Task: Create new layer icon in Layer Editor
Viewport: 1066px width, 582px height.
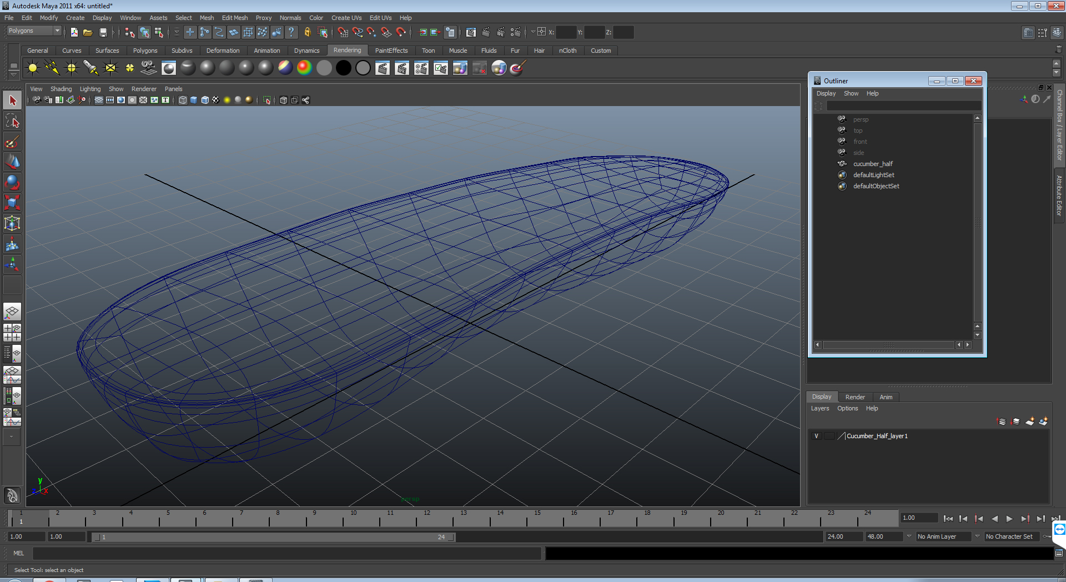Action: [1030, 422]
